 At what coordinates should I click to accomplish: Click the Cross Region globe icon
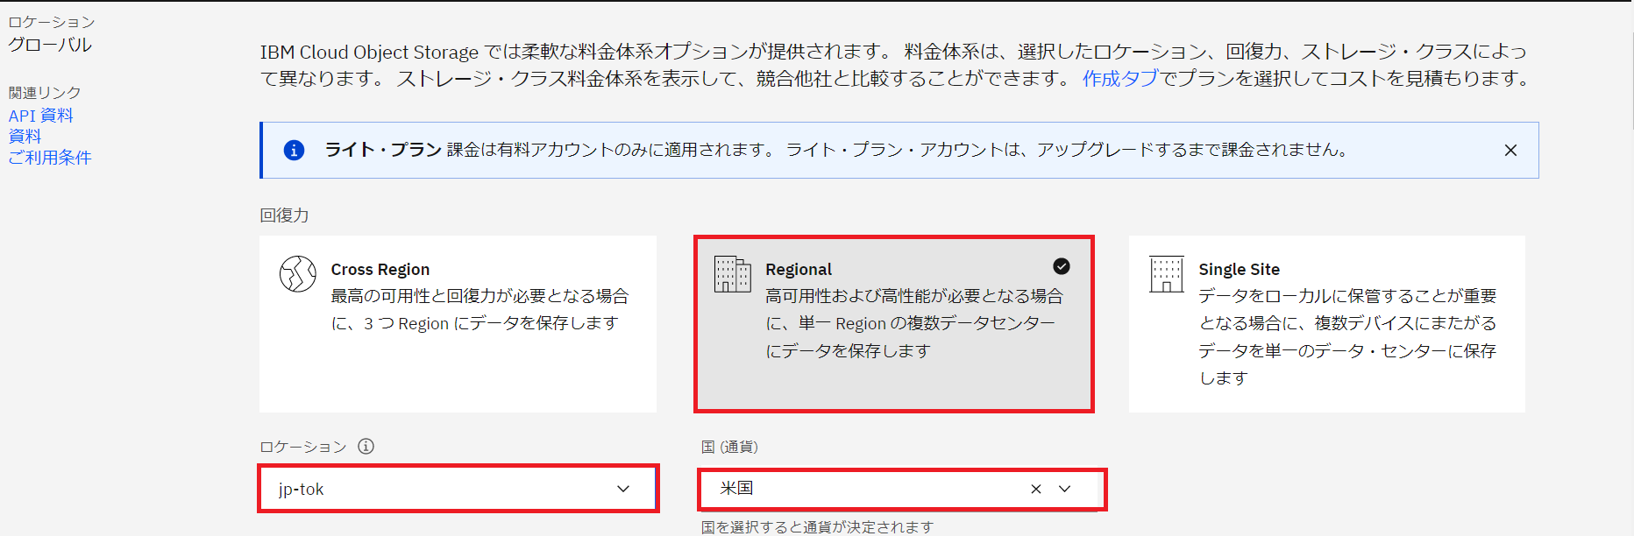pos(297,274)
